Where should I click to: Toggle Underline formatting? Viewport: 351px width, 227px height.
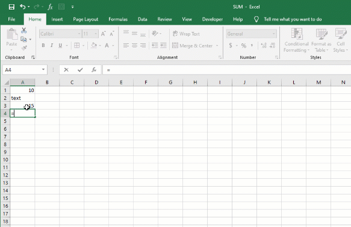(60, 45)
